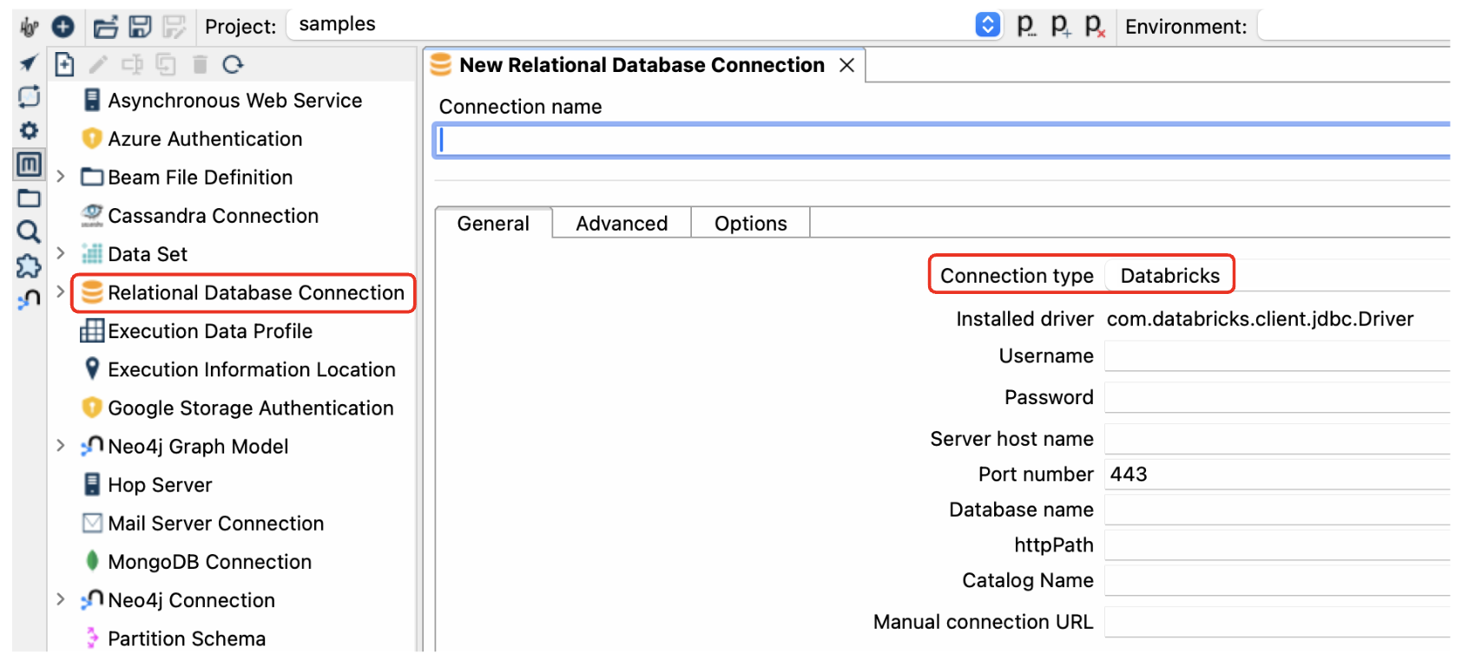Expand the Neo4j Graph Model node
Viewport: 1462px width, 666px height.
coord(61,446)
